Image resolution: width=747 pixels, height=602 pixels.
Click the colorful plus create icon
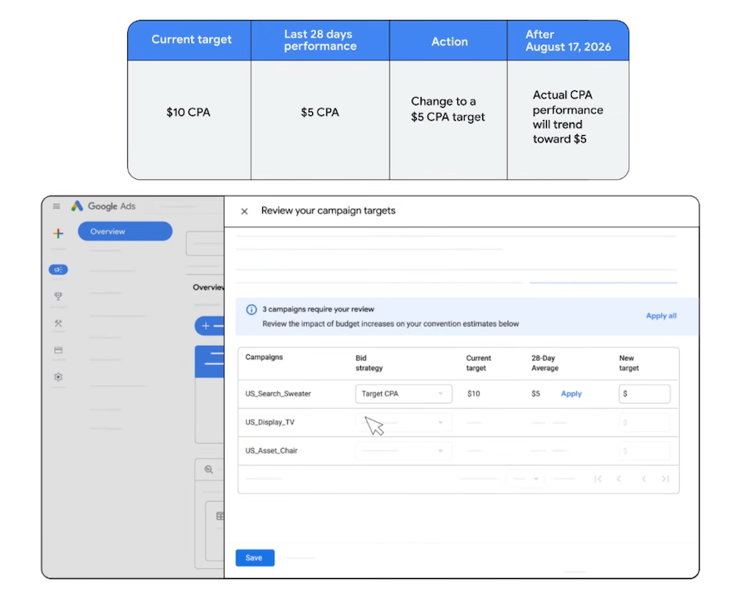click(58, 233)
